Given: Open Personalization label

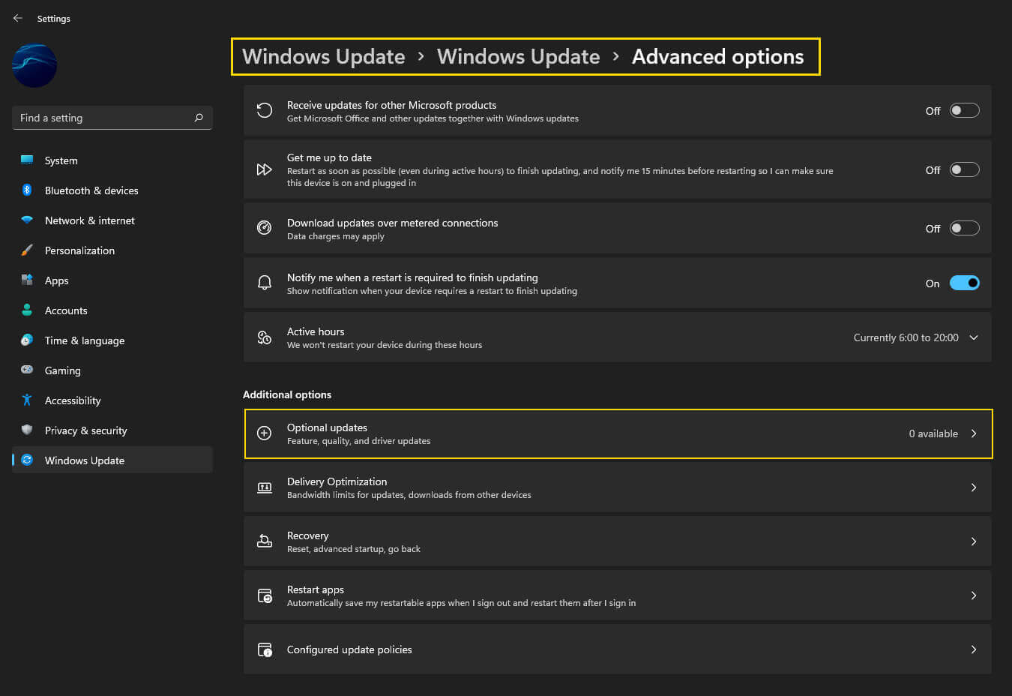Looking at the screenshot, I should 79,250.
